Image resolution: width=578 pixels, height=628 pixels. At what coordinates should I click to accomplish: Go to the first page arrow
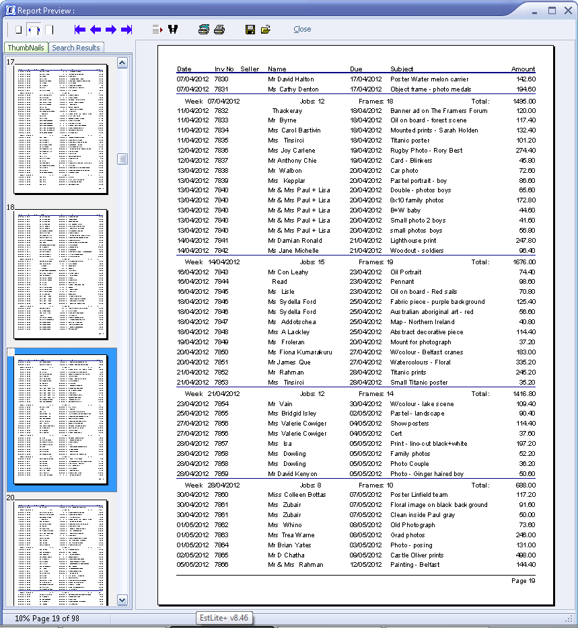click(80, 30)
